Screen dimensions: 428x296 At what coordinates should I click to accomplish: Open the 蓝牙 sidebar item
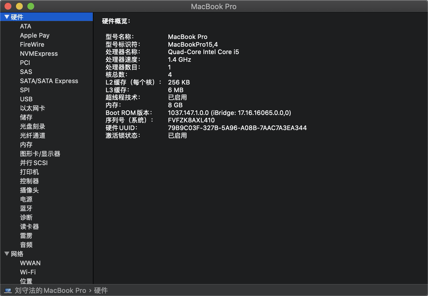coord(26,208)
